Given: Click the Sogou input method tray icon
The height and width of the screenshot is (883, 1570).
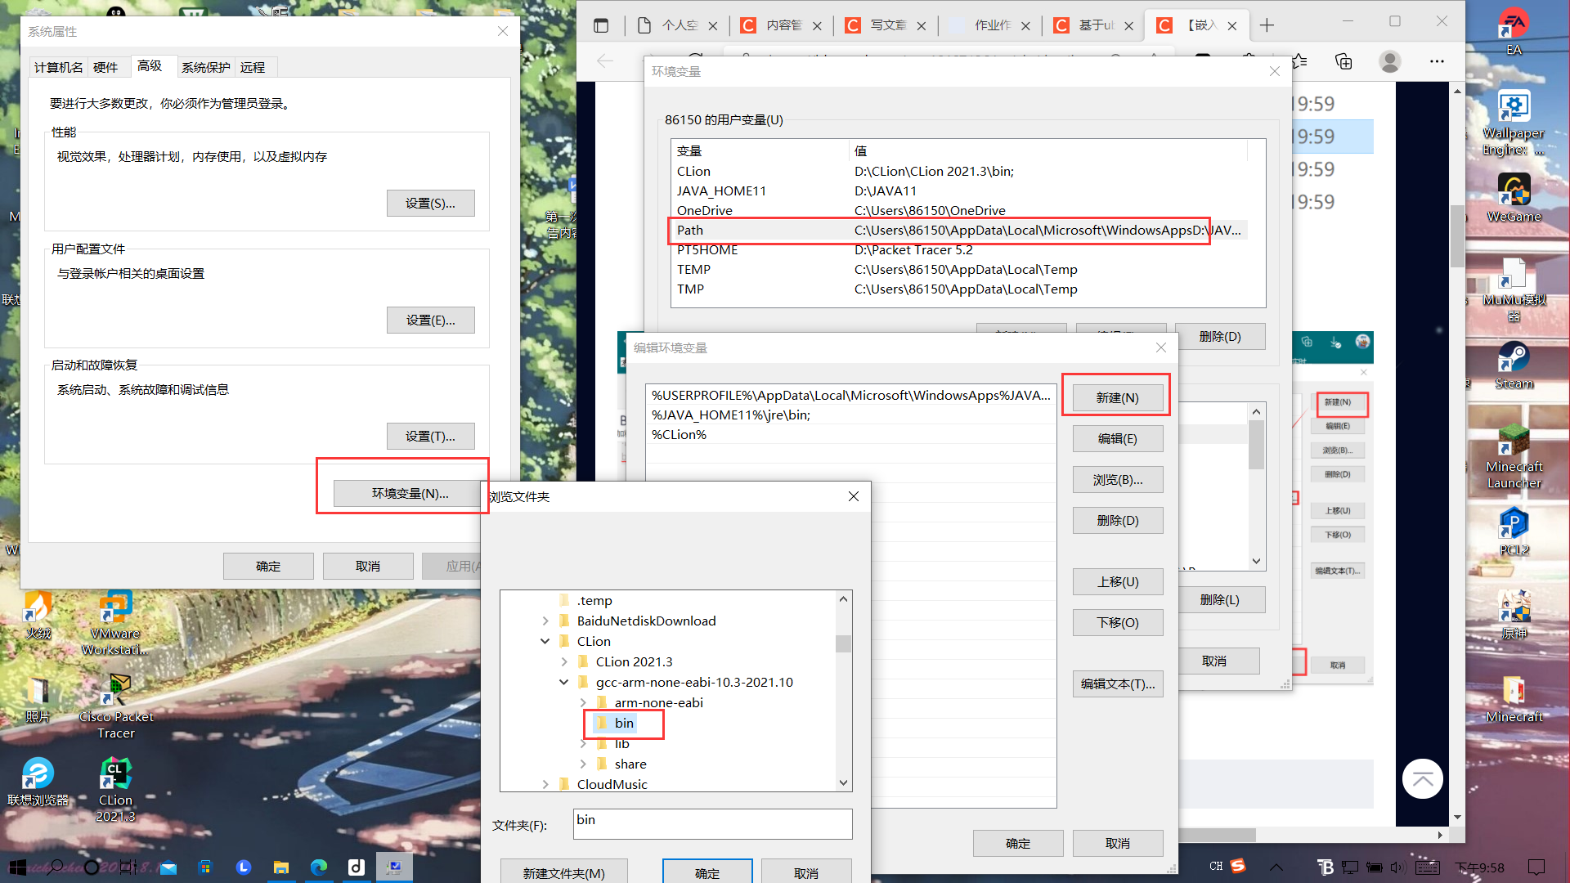Looking at the screenshot, I should coord(1238,866).
